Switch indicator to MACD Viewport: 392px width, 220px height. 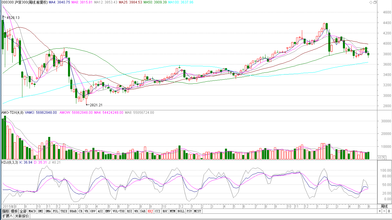(x=32, y=211)
